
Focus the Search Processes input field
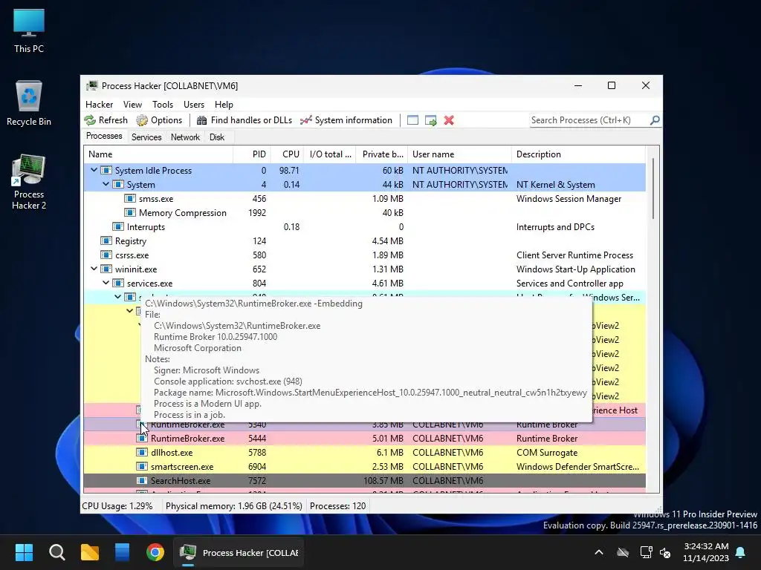[589, 120]
